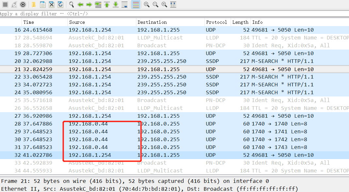
Task: Sort packets by Destination column header
Action: click(x=170, y=22)
